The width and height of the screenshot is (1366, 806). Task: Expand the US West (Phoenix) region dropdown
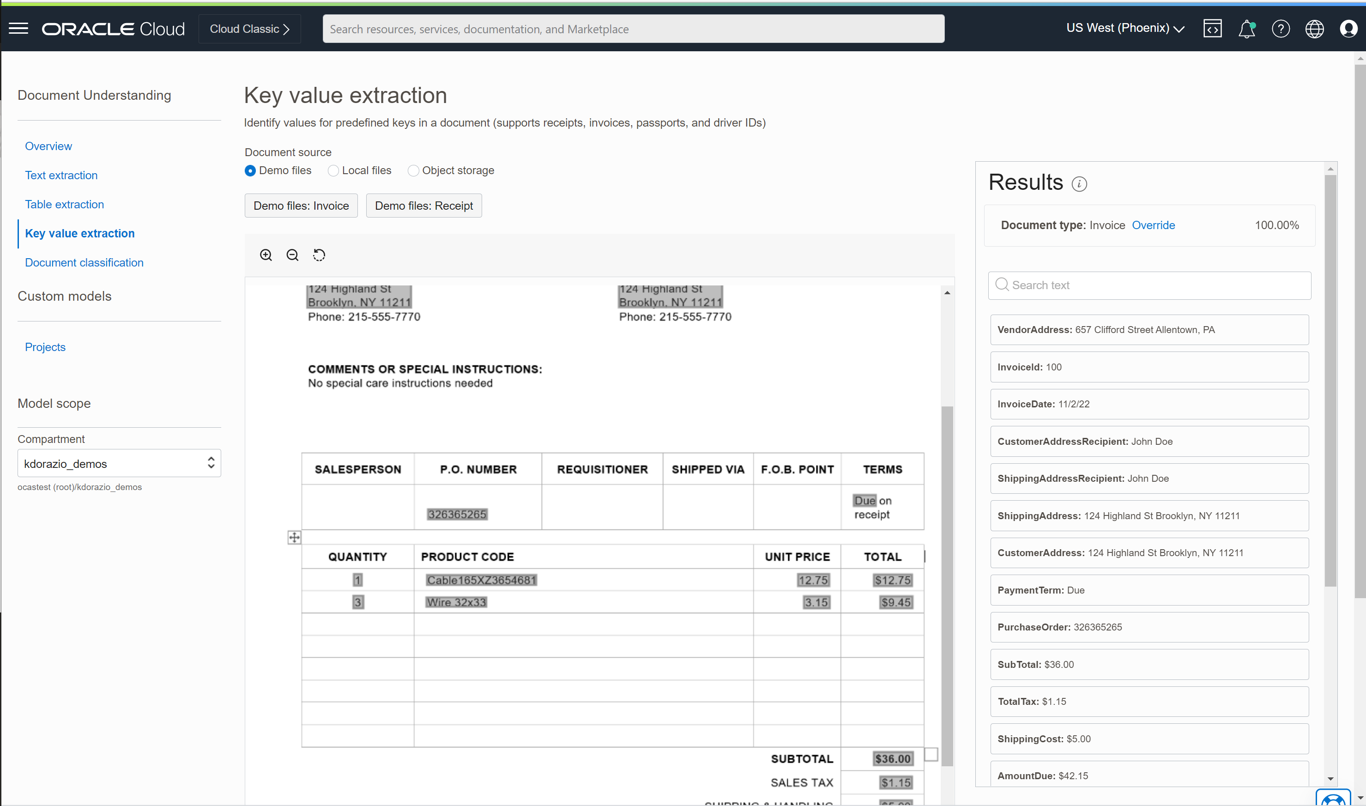[x=1124, y=28]
